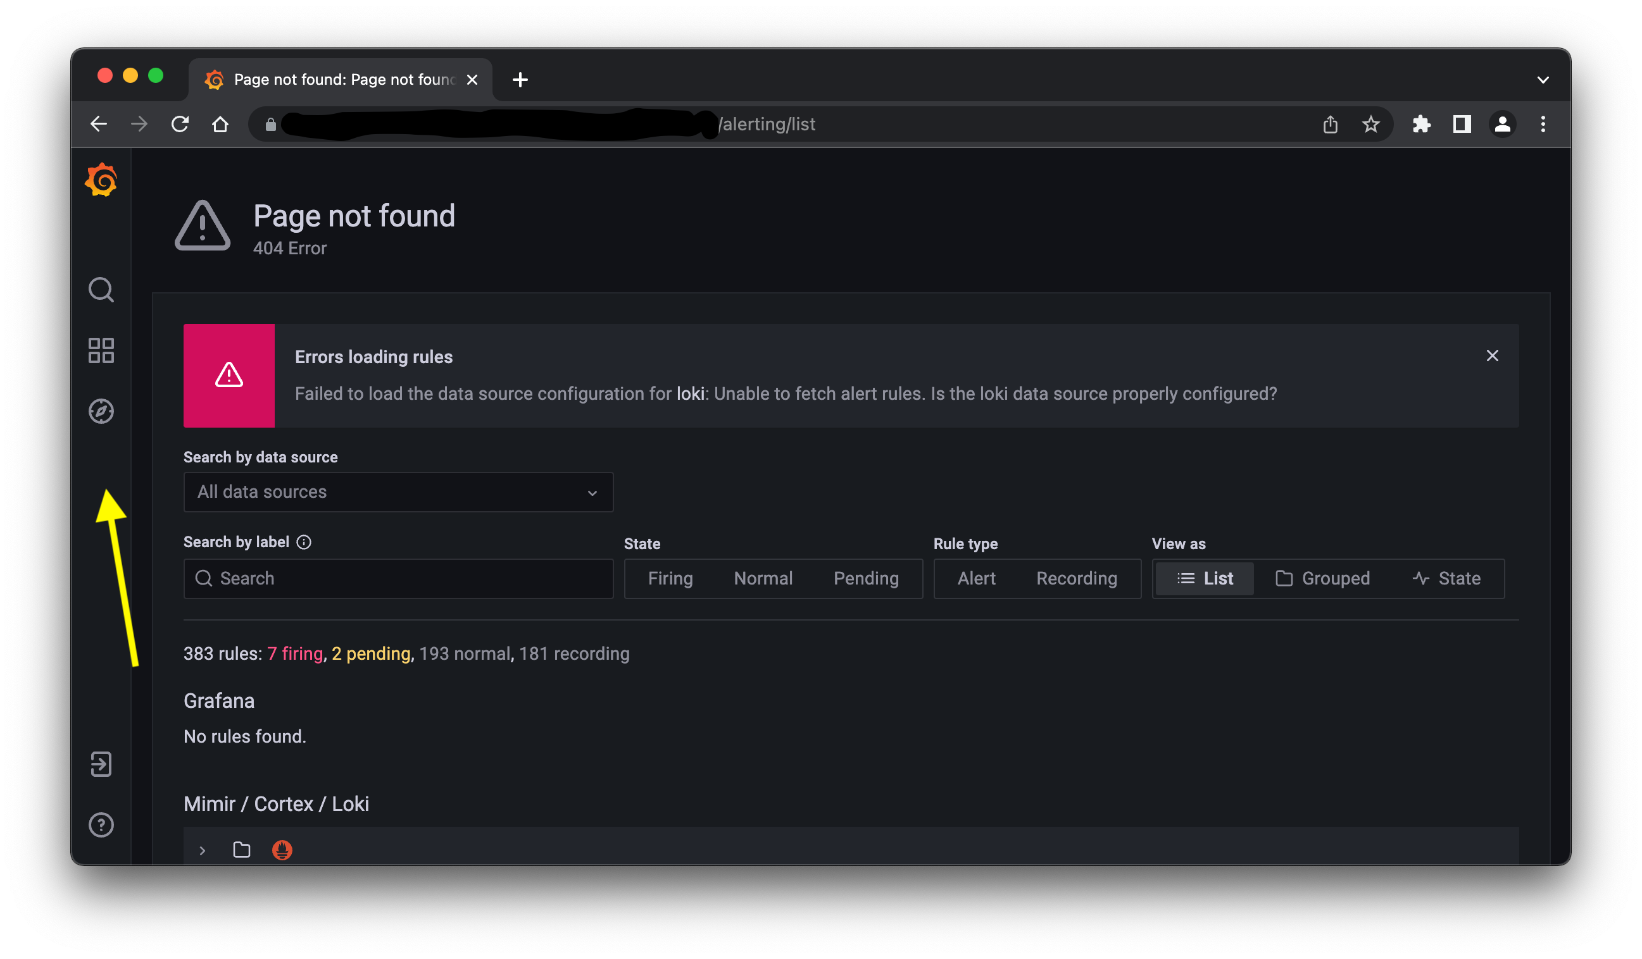Filter rules by Recording rule type
Viewport: 1642px width, 959px height.
(x=1077, y=578)
